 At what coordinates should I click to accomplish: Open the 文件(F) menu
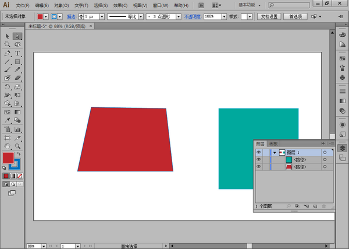pos(23,5)
